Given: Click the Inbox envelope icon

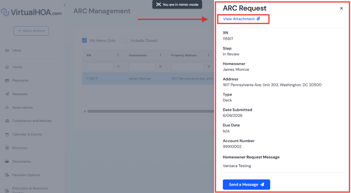Looking at the screenshot, I should coord(7,50).
